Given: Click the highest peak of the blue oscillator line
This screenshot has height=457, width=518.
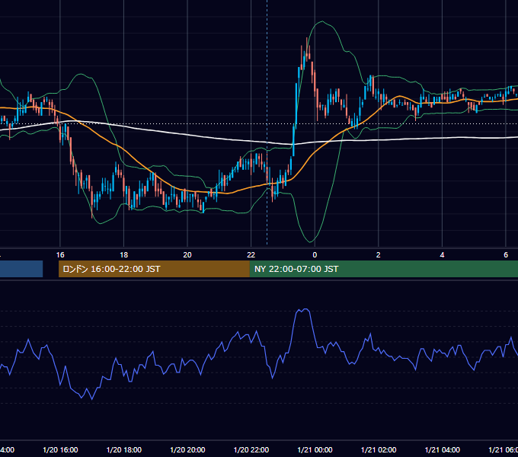Looking at the screenshot, I should (306, 309).
